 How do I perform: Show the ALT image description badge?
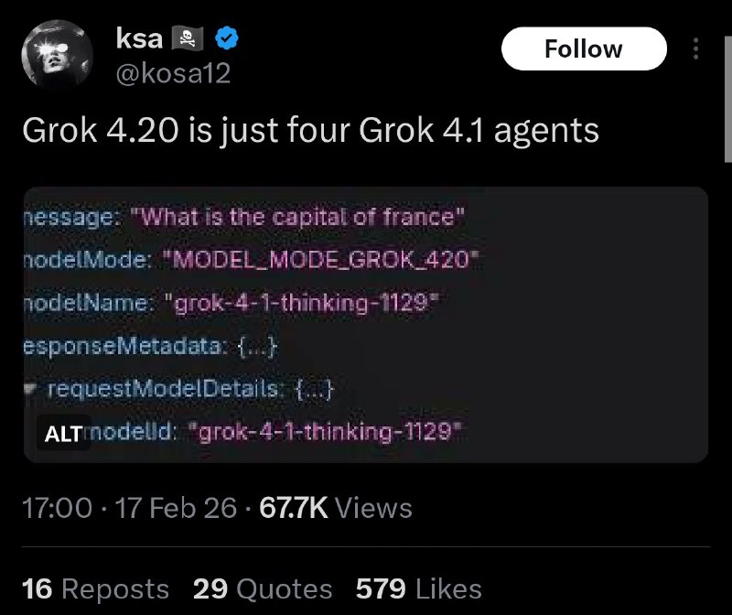pyautogui.click(x=63, y=435)
